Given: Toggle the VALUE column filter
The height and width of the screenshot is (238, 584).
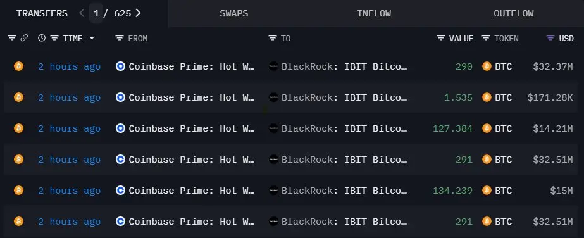Looking at the screenshot, I should [x=441, y=38].
